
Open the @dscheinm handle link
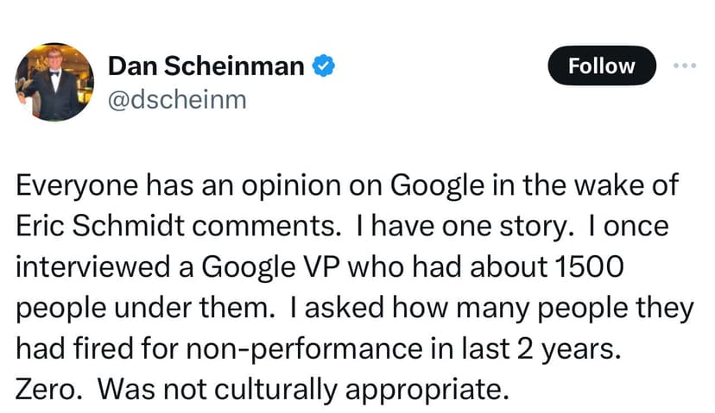(176, 99)
